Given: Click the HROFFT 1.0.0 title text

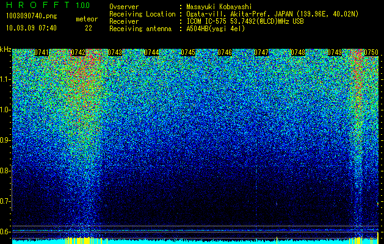Looking at the screenshot, I should pyautogui.click(x=48, y=5).
